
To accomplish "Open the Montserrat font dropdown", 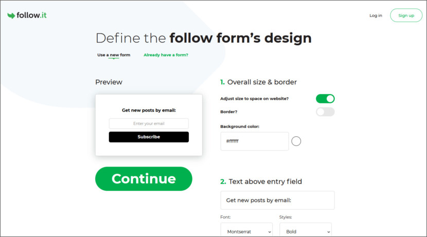I will (x=246, y=231).
